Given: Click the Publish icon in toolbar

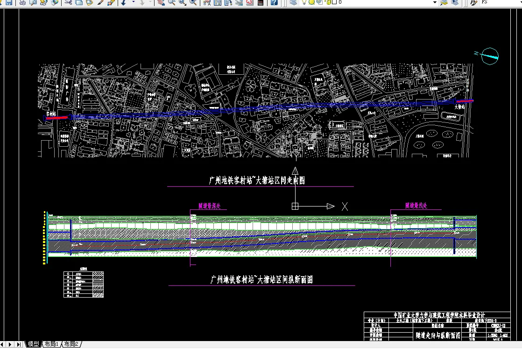Looking at the screenshot, I should [x=43, y=2].
